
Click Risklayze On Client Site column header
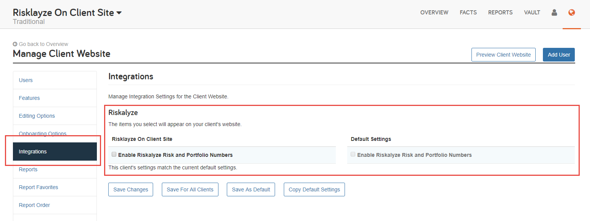pyautogui.click(x=142, y=139)
